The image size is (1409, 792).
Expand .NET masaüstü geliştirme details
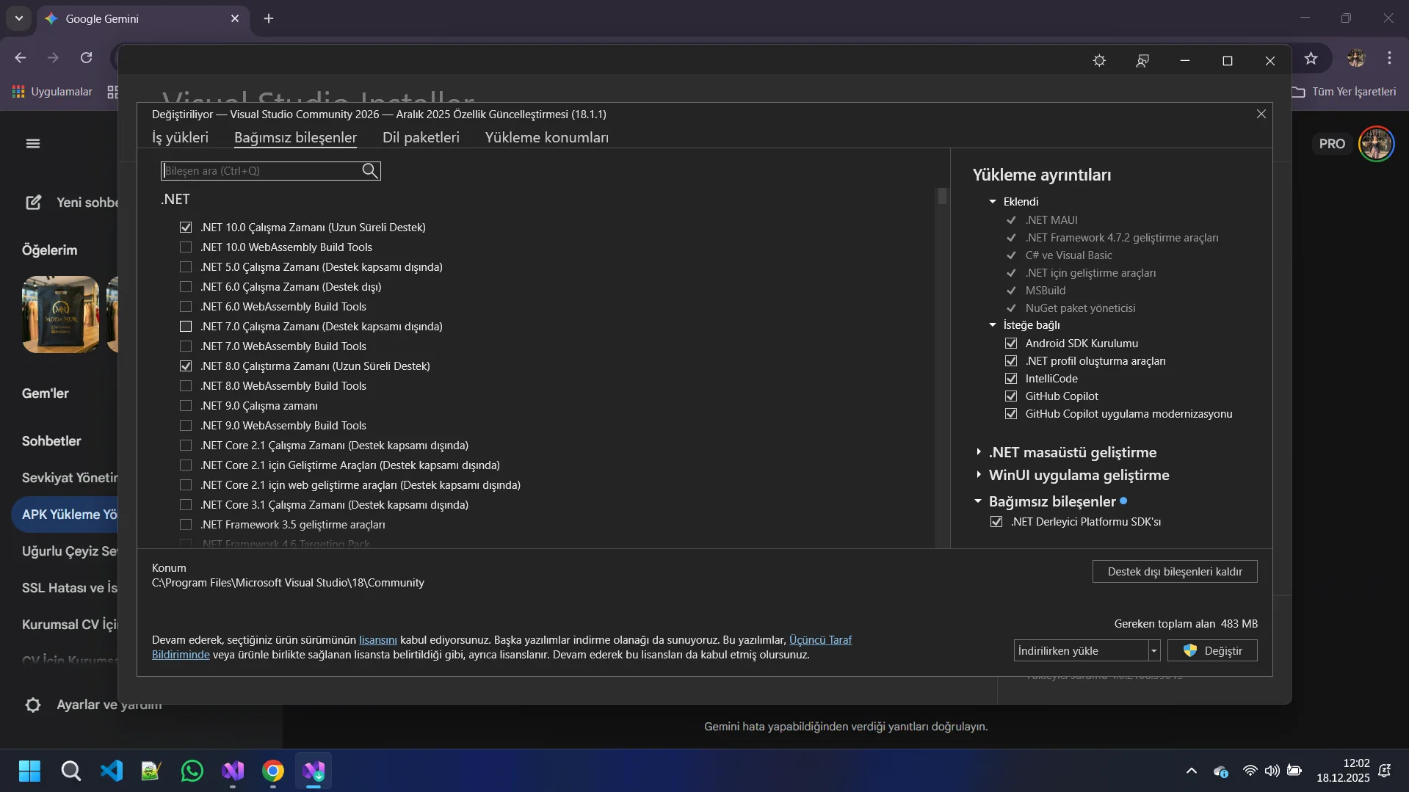pos(979,452)
